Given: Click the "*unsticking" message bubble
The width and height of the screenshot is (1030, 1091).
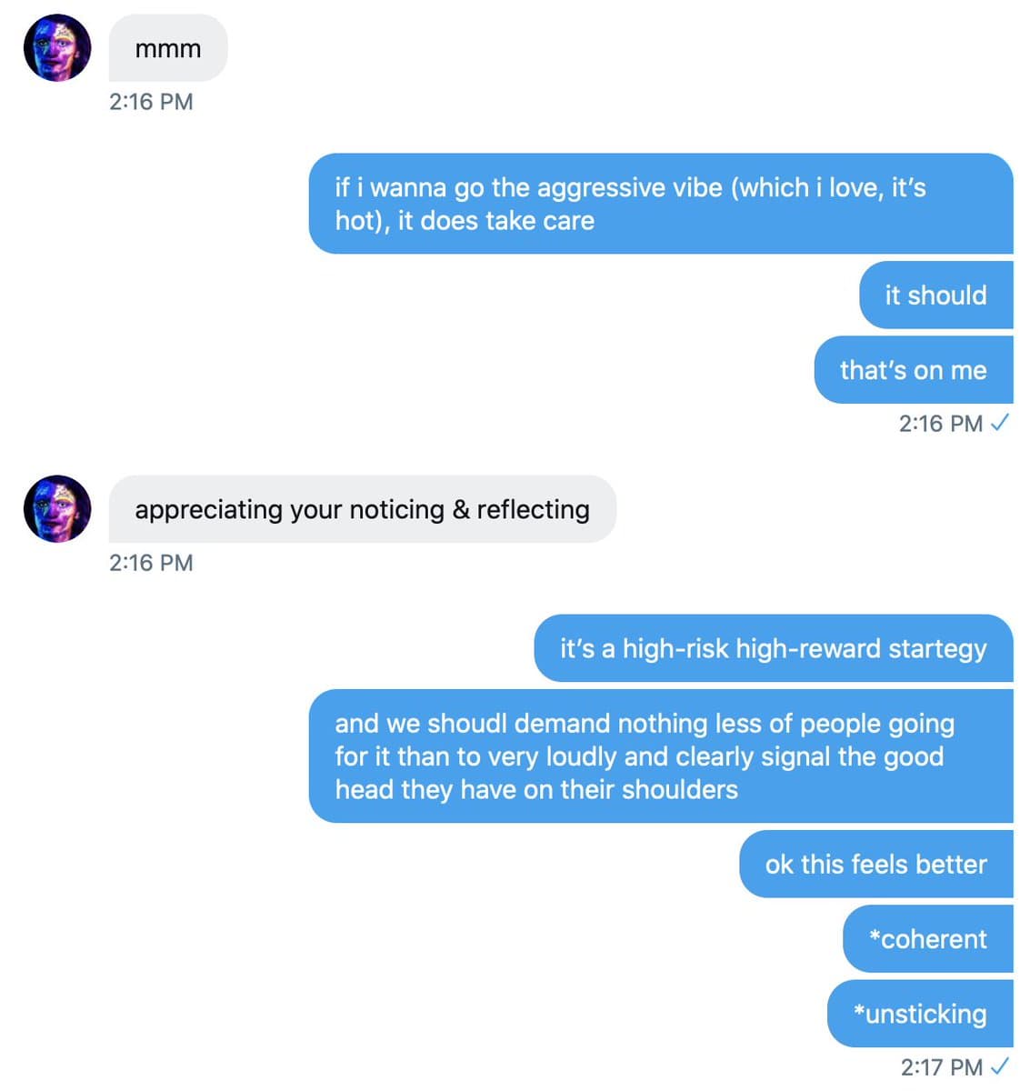Looking at the screenshot, I should pyautogui.click(x=920, y=1014).
